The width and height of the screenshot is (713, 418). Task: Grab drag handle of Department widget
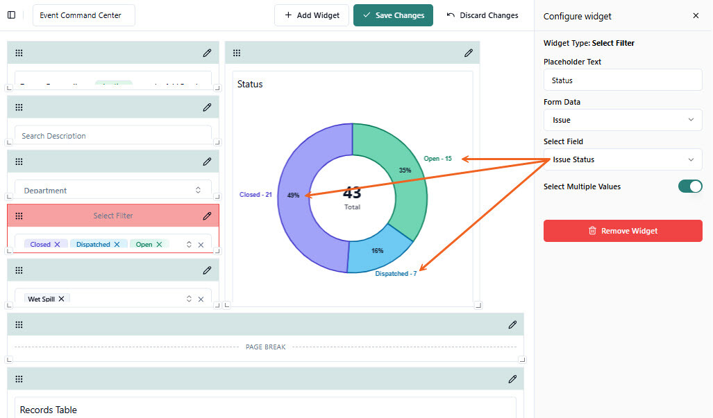tap(19, 162)
